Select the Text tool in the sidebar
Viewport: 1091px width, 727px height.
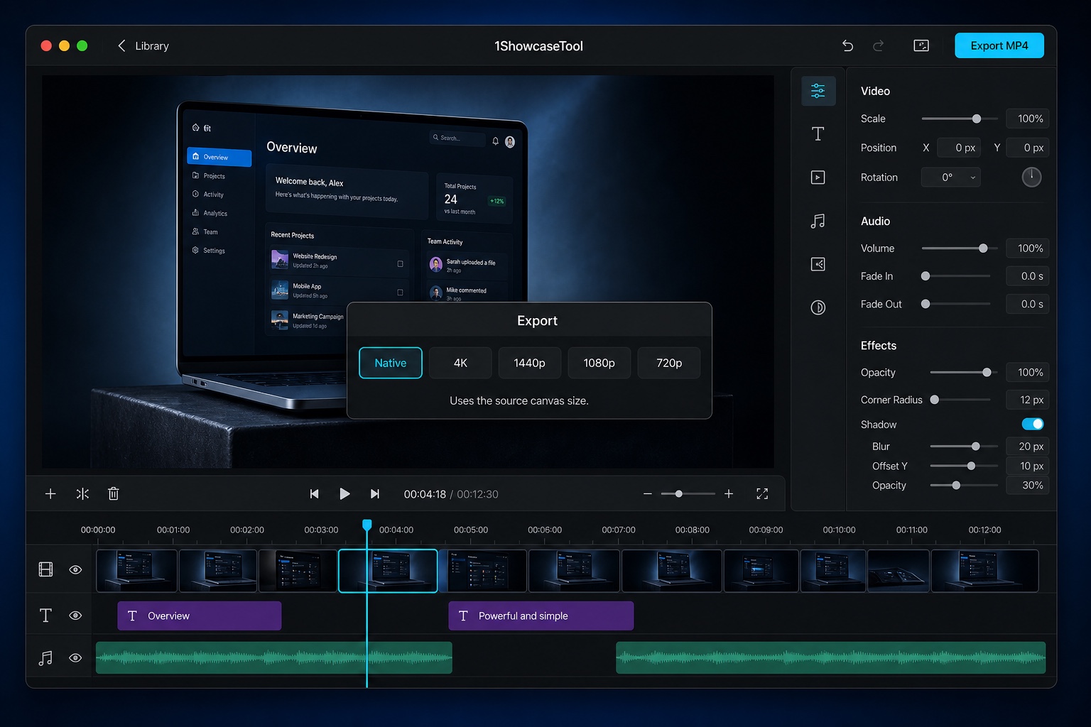(x=818, y=133)
